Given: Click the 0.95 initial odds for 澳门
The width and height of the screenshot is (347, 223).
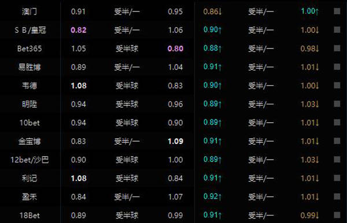Looking at the screenshot, I should (175, 12).
